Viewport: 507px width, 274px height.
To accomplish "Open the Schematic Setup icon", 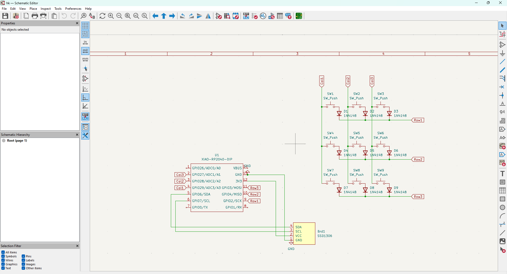I will [16, 16].
